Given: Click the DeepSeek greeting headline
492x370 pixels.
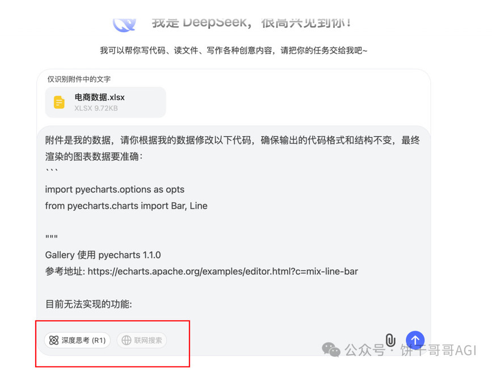Looking at the screenshot, I should [251, 23].
